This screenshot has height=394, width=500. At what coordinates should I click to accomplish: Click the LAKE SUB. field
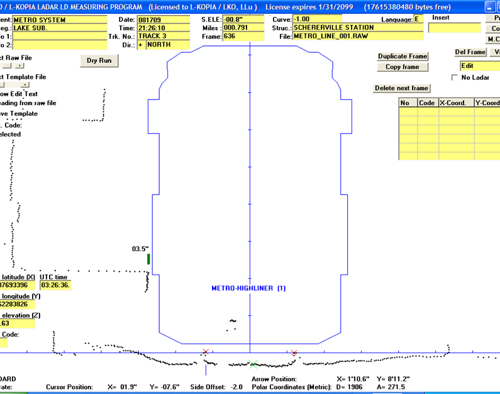pyautogui.click(x=60, y=28)
